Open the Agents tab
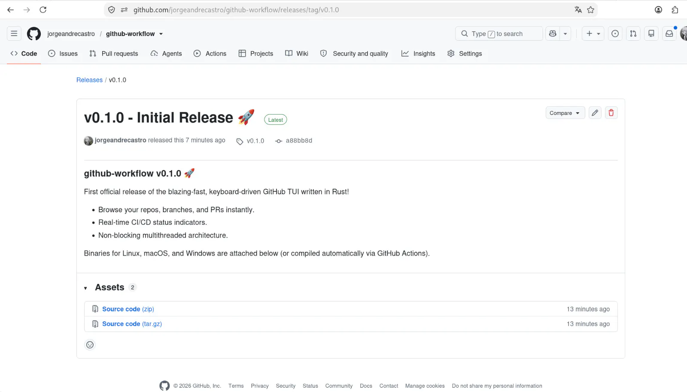 166,54
